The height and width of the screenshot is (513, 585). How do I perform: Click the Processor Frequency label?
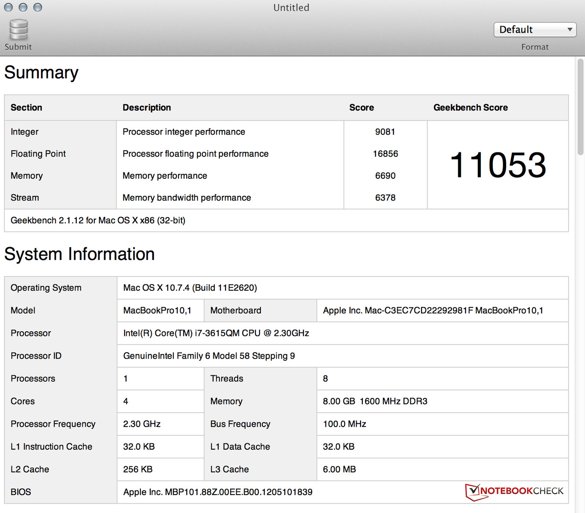click(53, 424)
